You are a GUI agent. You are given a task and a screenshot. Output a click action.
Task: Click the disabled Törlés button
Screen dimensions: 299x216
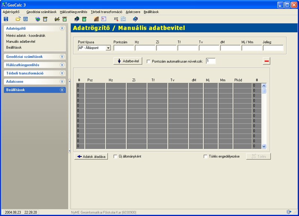coord(258,156)
